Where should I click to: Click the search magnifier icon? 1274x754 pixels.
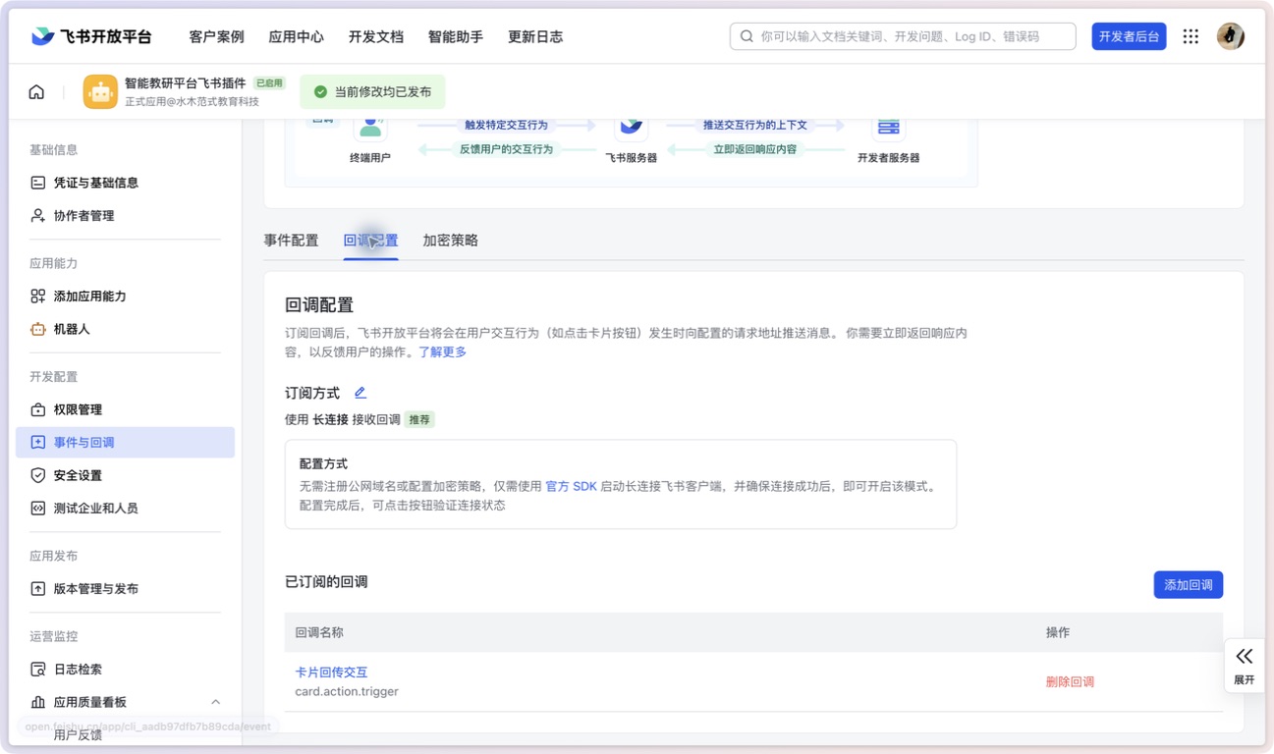747,36
